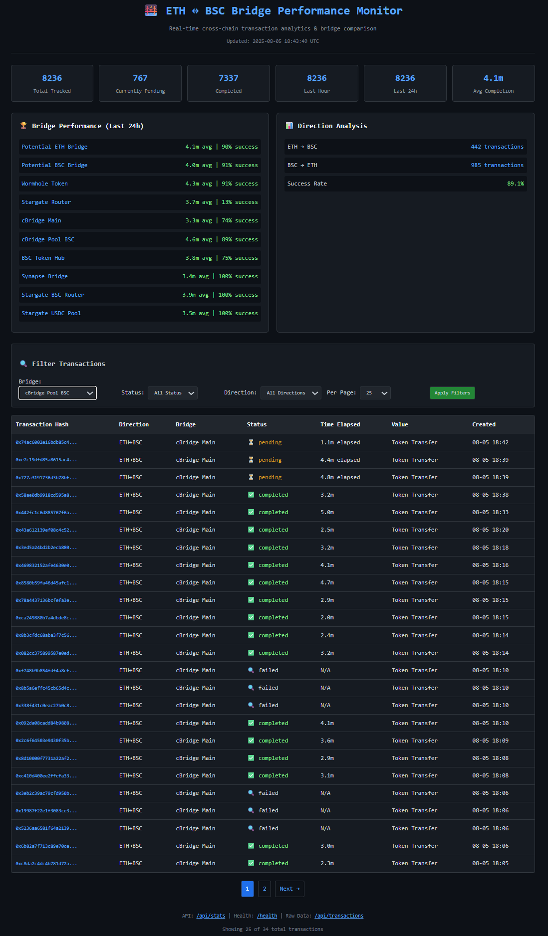Click failed magnifier icon of 0x338f431c0eac27b0c8 row
548x936 pixels.
click(251, 705)
